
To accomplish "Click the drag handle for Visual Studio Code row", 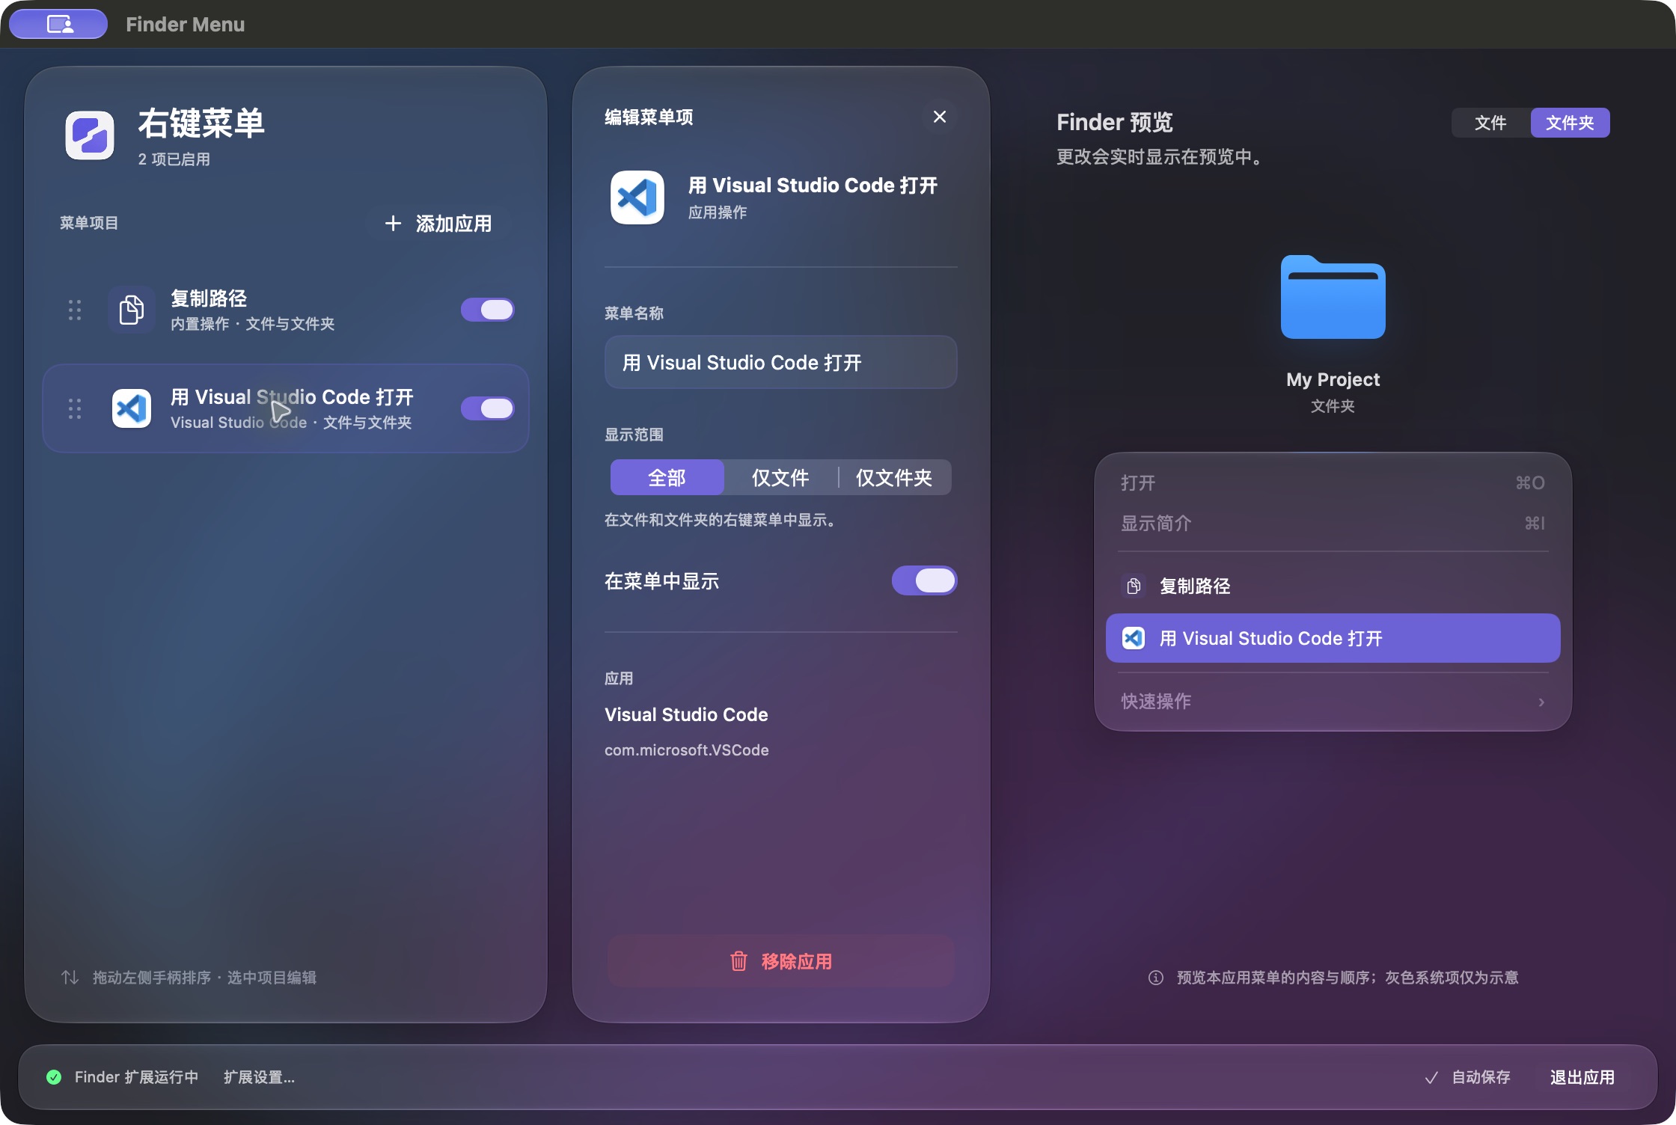I will pyautogui.click(x=75, y=408).
